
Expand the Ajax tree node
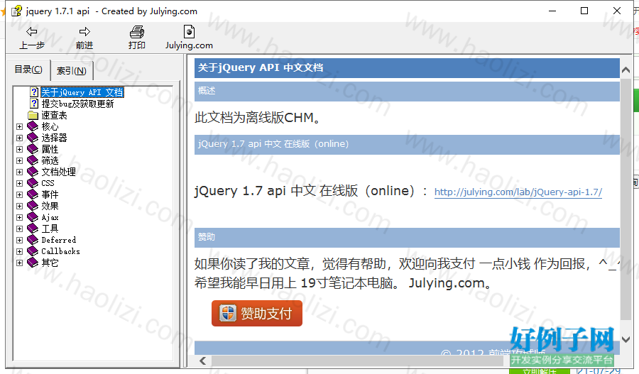[x=20, y=218]
